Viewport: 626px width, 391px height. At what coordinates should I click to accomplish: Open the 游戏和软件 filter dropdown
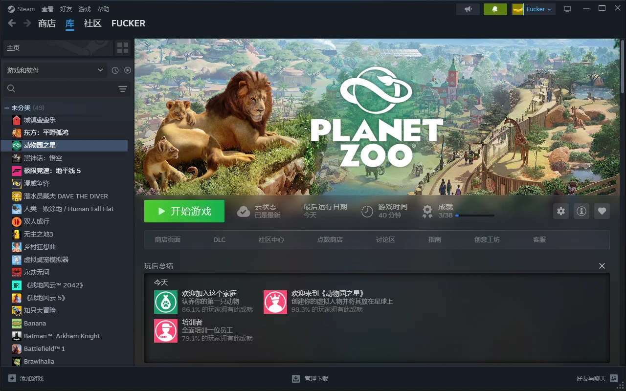coord(55,70)
